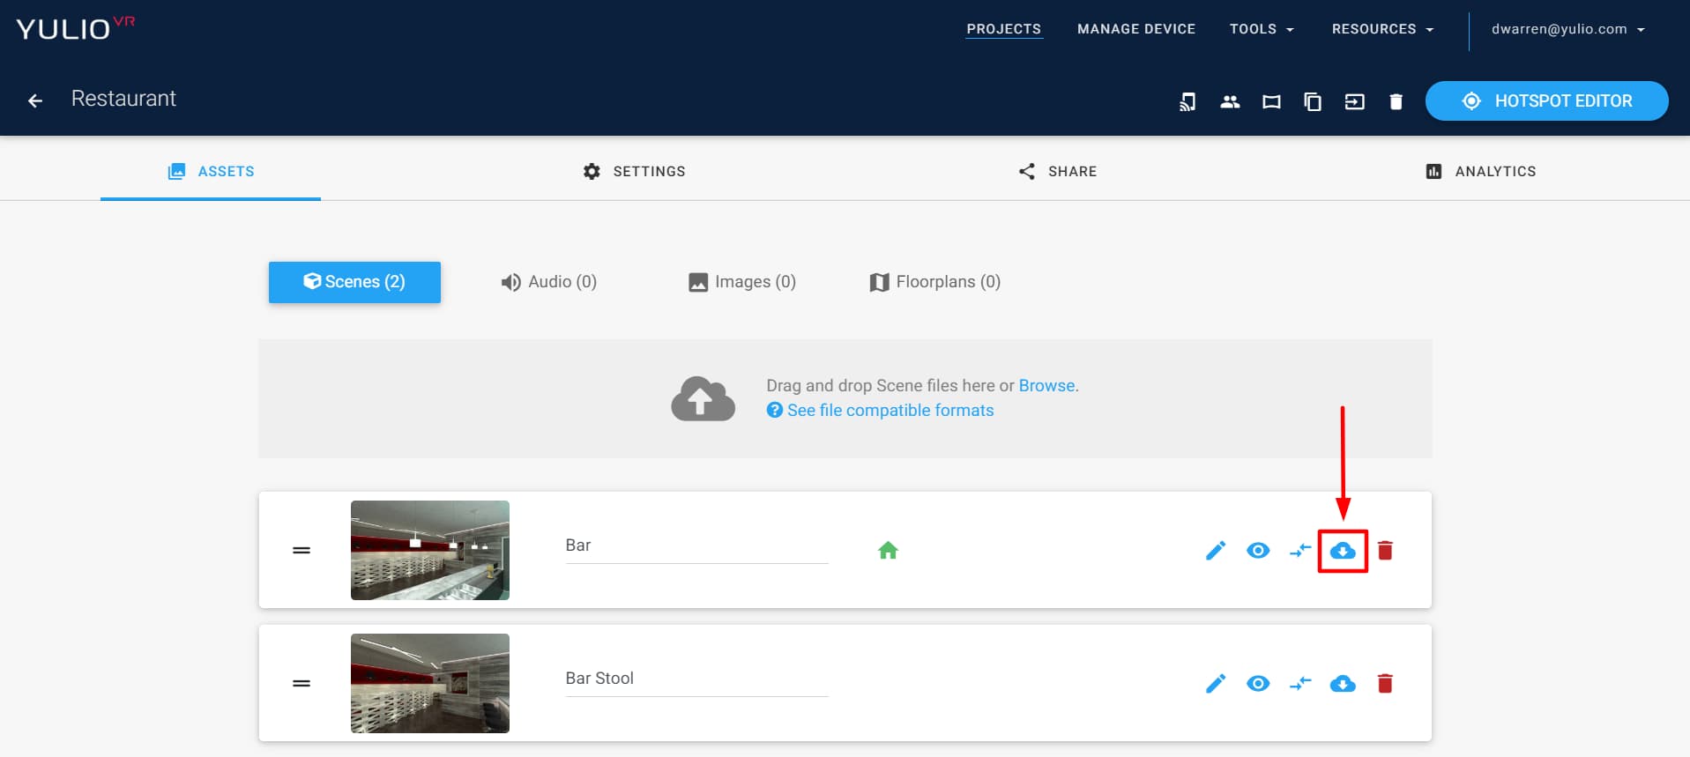Toggle visibility eye for Bar scene
The width and height of the screenshot is (1690, 757).
(x=1258, y=551)
